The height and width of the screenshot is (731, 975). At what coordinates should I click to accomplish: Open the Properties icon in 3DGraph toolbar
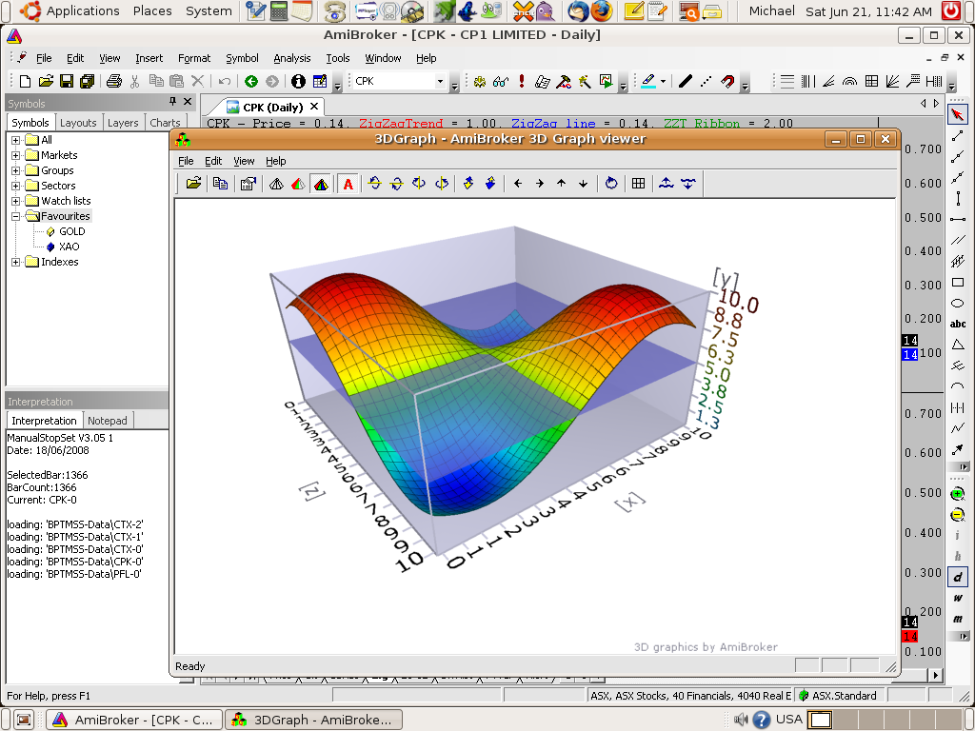pyautogui.click(x=249, y=184)
